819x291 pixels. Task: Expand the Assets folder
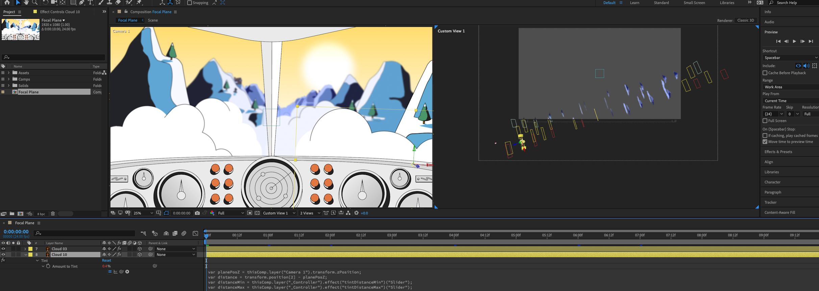pos(9,73)
